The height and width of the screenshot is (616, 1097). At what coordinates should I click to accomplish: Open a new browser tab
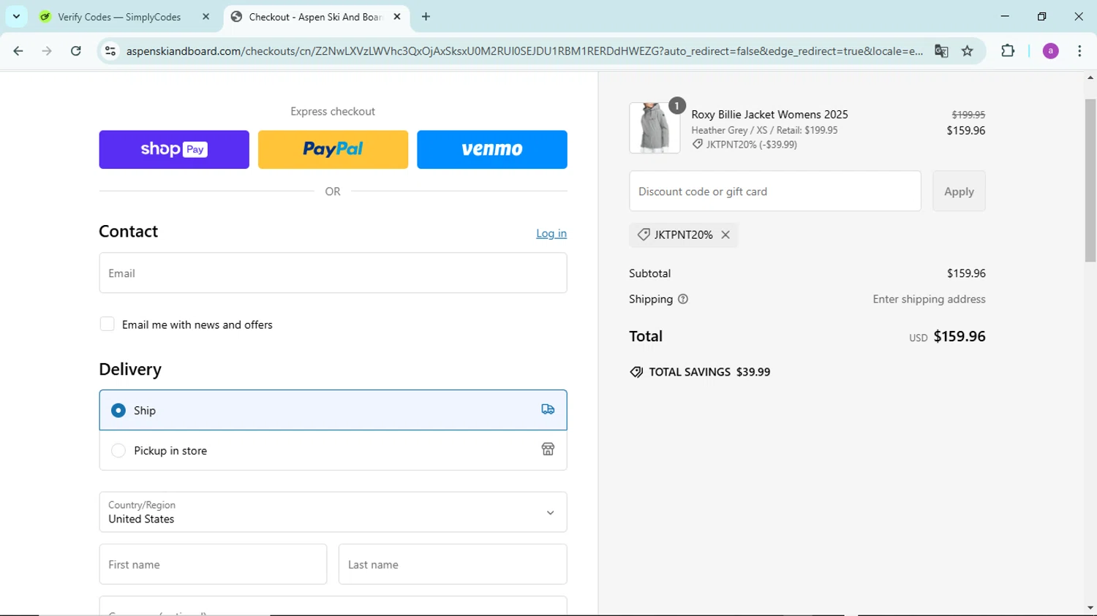(426, 17)
